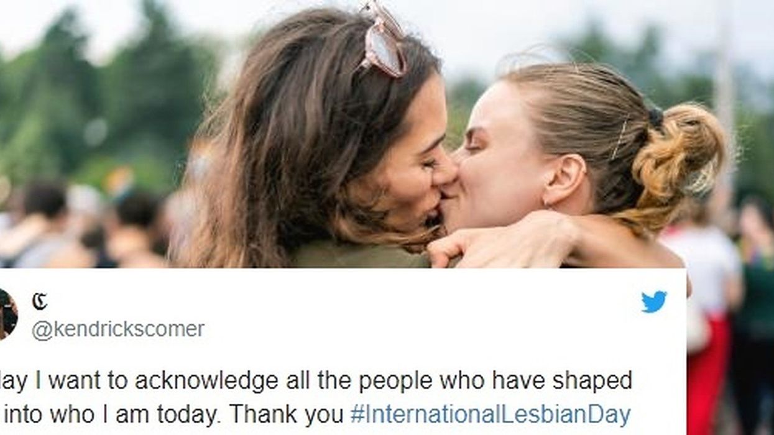
Task: Click the hand resting on the shoulder
Action: (x=497, y=239)
